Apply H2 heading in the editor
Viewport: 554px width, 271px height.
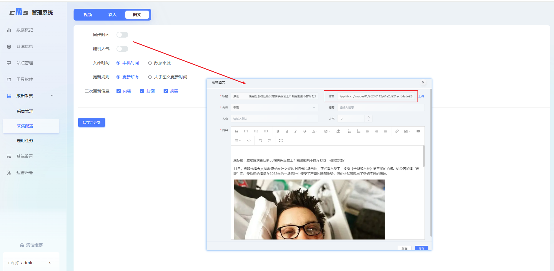pos(256,131)
